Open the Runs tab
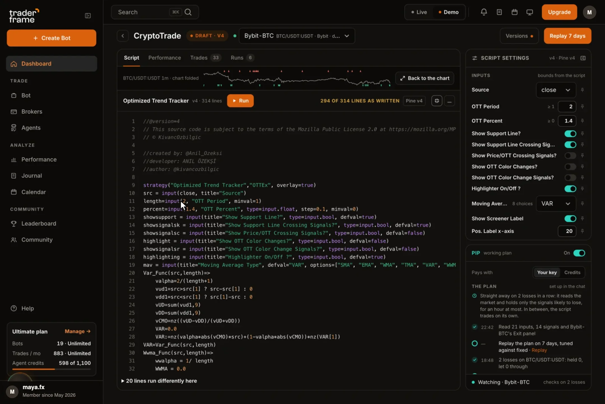 click(242, 58)
